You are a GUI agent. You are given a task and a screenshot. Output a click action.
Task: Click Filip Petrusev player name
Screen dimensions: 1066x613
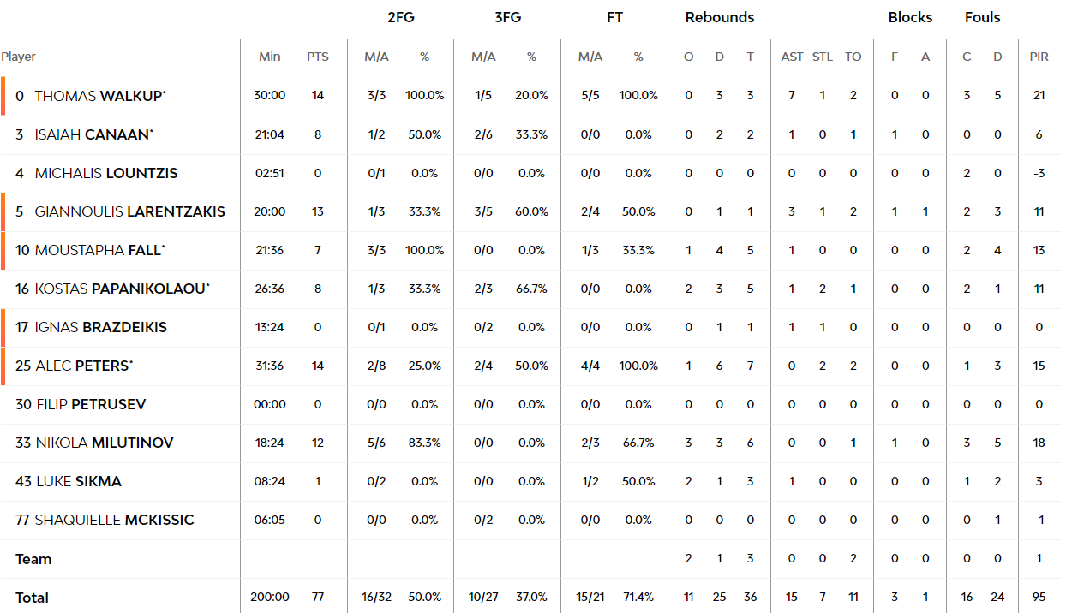(91, 404)
